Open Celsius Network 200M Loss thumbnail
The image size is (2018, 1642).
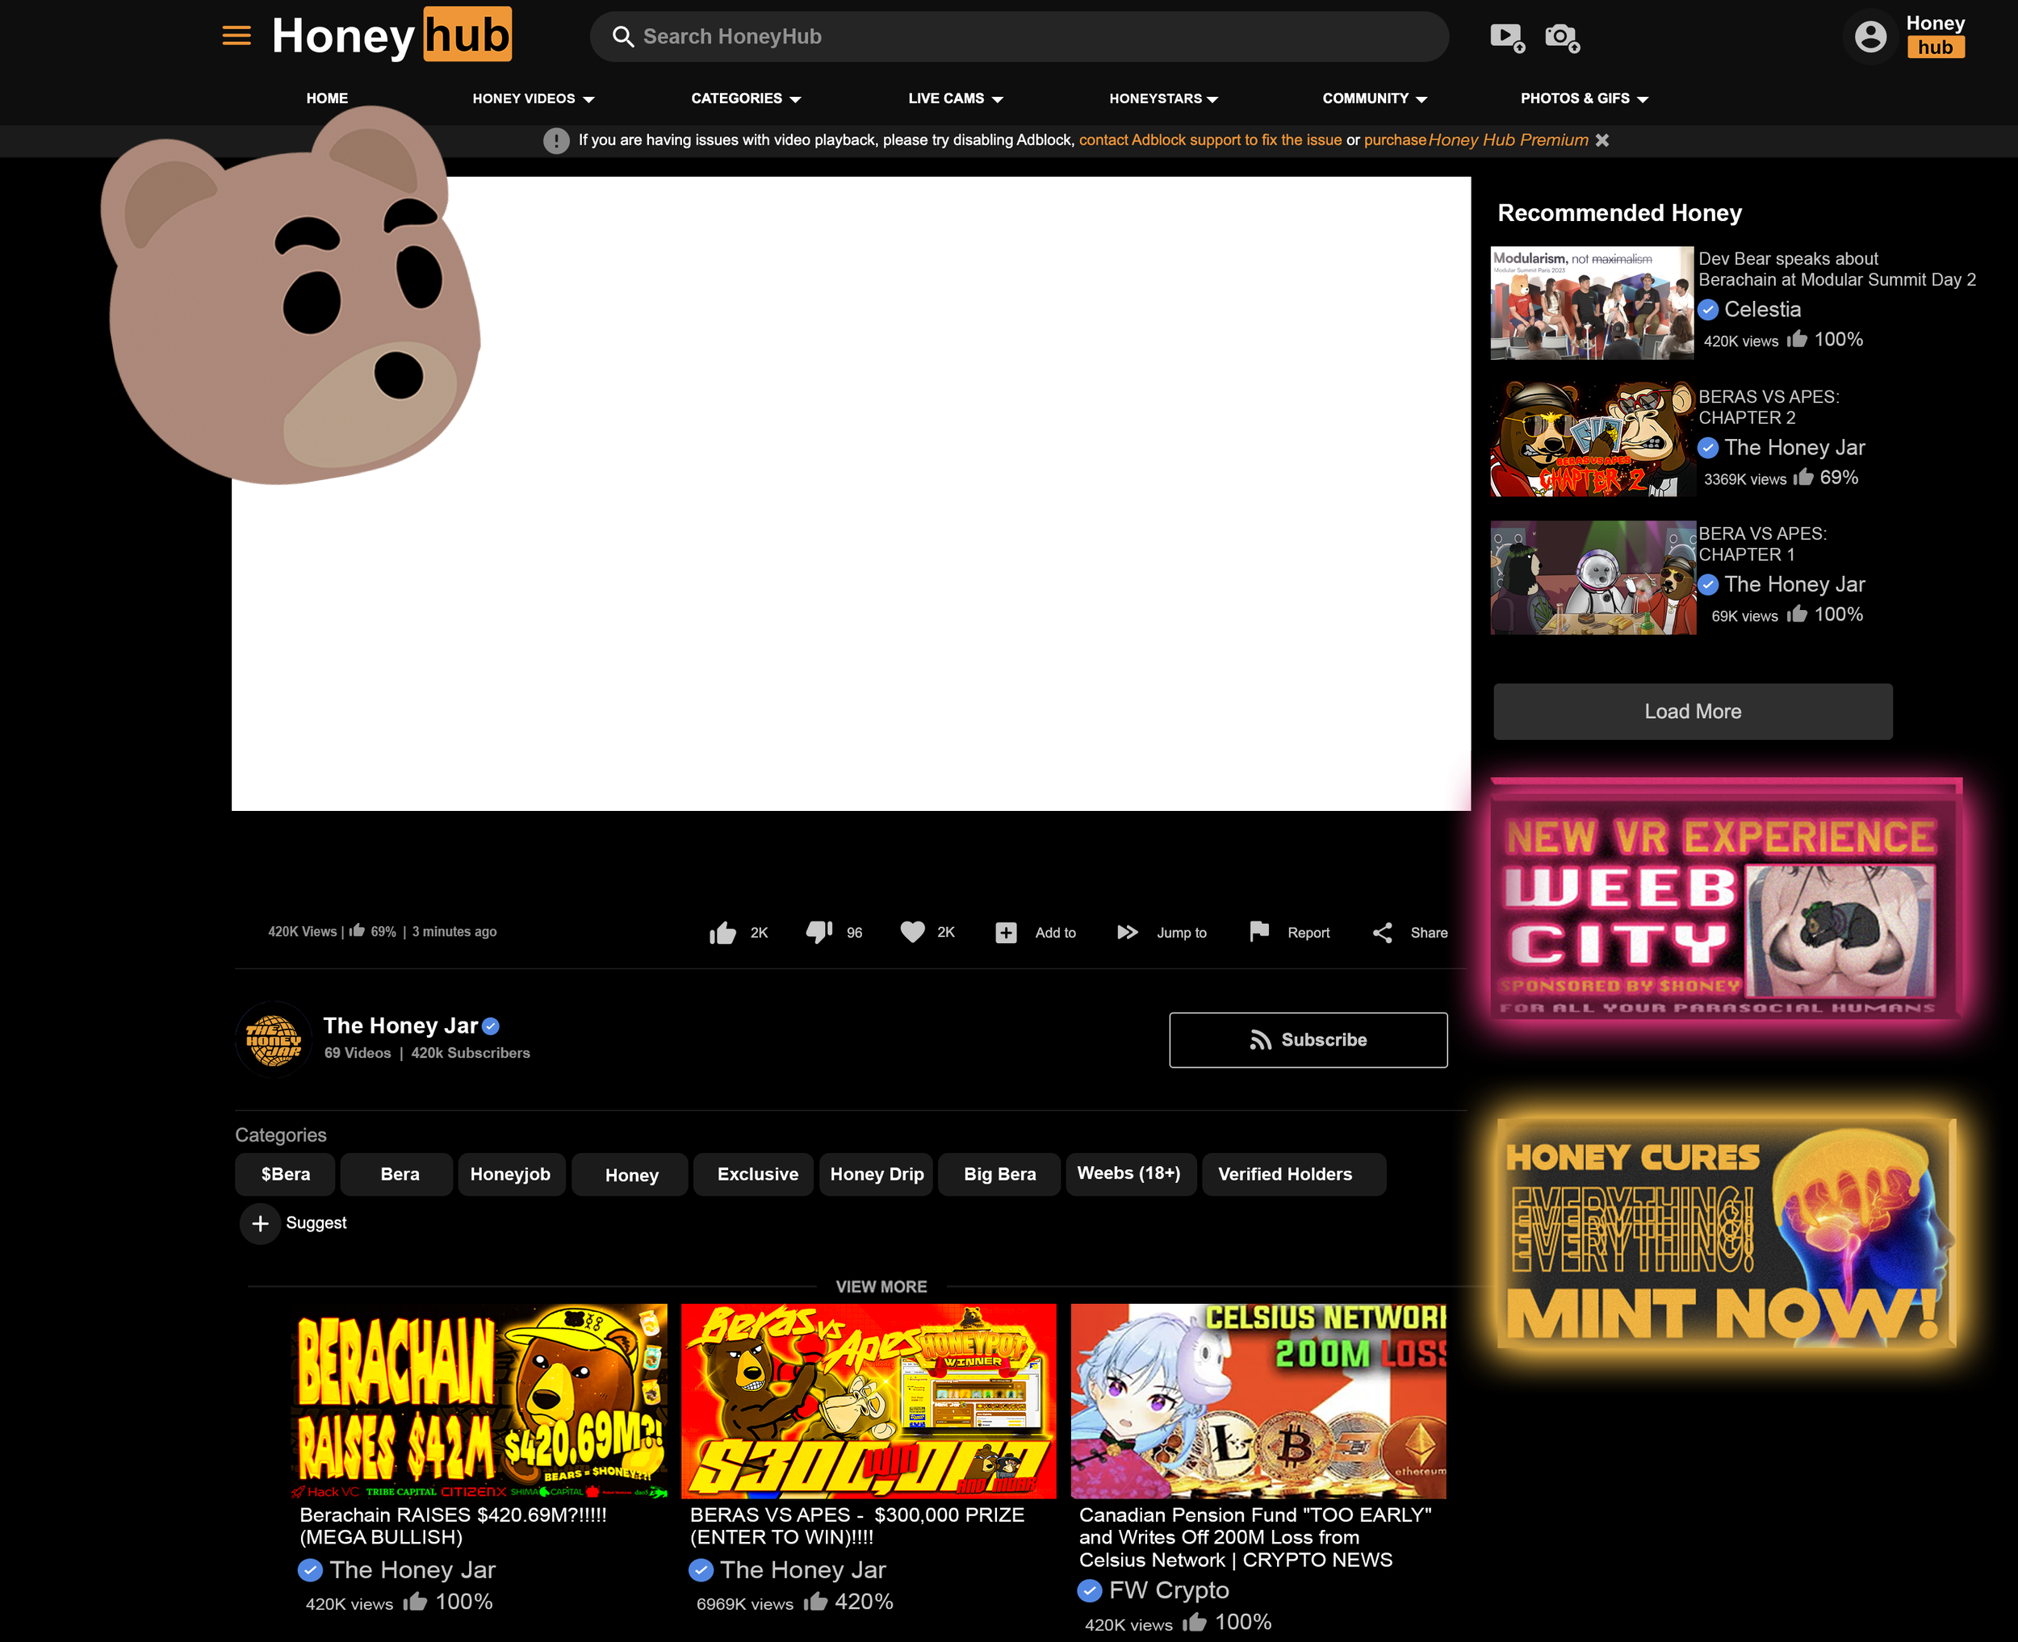(1258, 1401)
